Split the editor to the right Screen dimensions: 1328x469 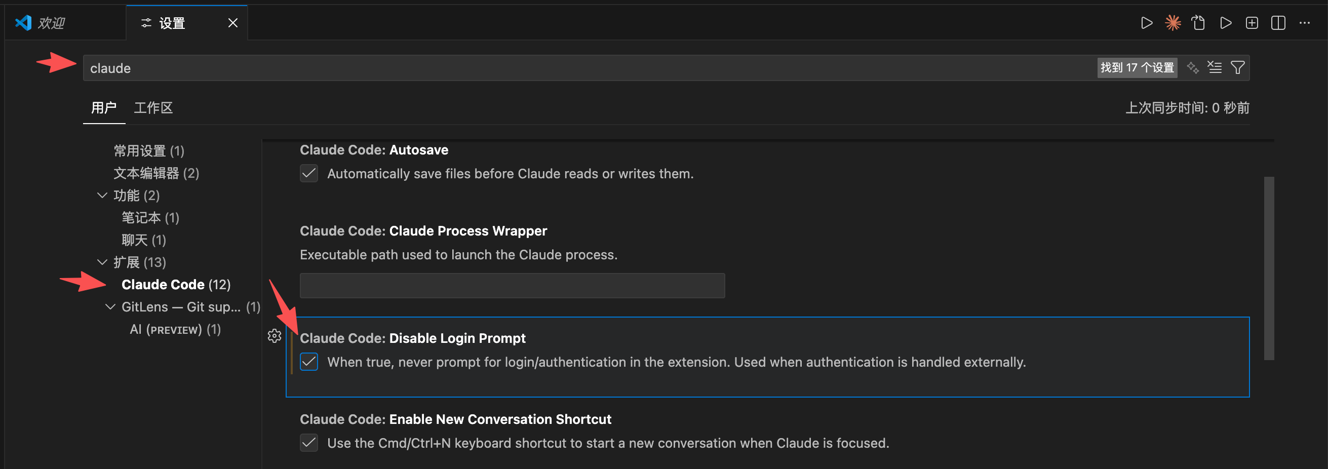[1278, 23]
